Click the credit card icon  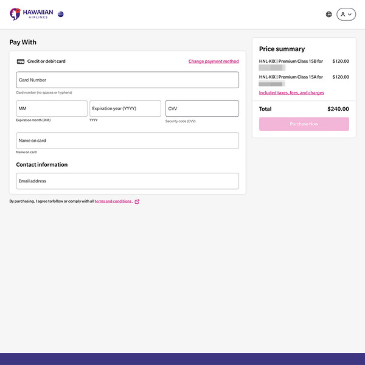coord(21,61)
